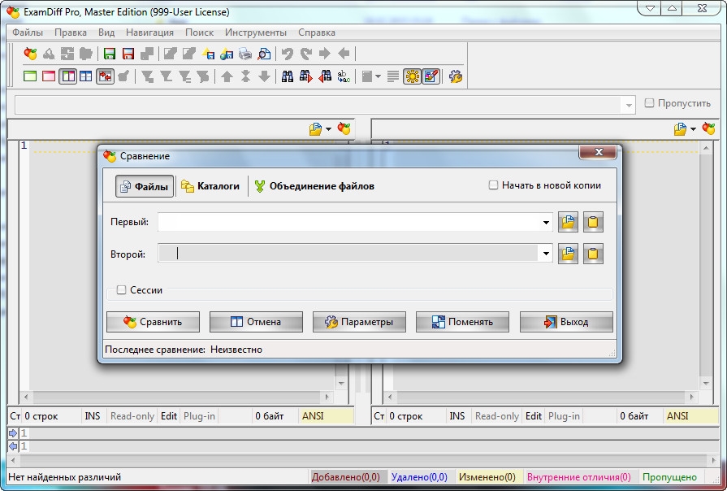
Task: Click the apple compare icon in main toolbar
Action: pos(30,54)
